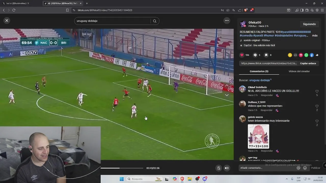Seek the video progress bar
This screenshot has height=183, width=326.
click(122, 168)
